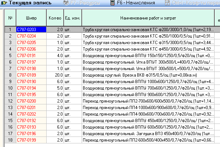The height and width of the screenshot is (147, 220).
Task: Click the name Воздуховод ВППУ 450х400/1250
Action: 148,121
